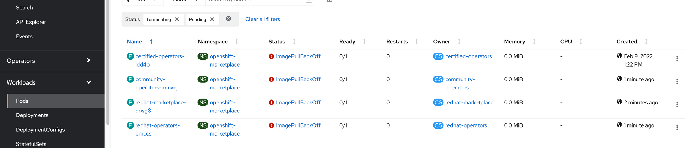Sort pods by Name column arrow
This screenshot has height=148, width=694.
151,42
